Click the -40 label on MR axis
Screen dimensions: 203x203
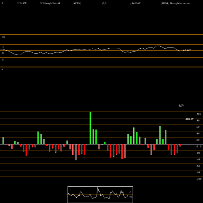(198, 160)
